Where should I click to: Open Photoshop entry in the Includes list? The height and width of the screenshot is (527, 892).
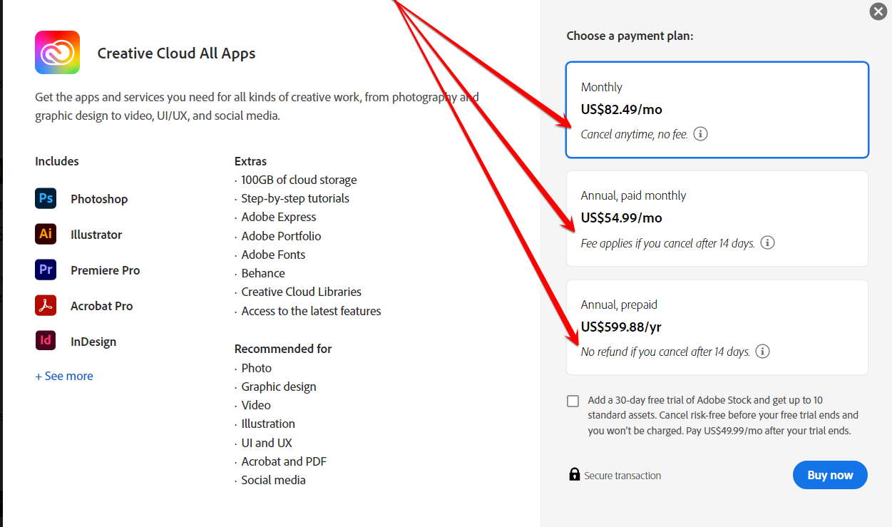click(x=99, y=198)
